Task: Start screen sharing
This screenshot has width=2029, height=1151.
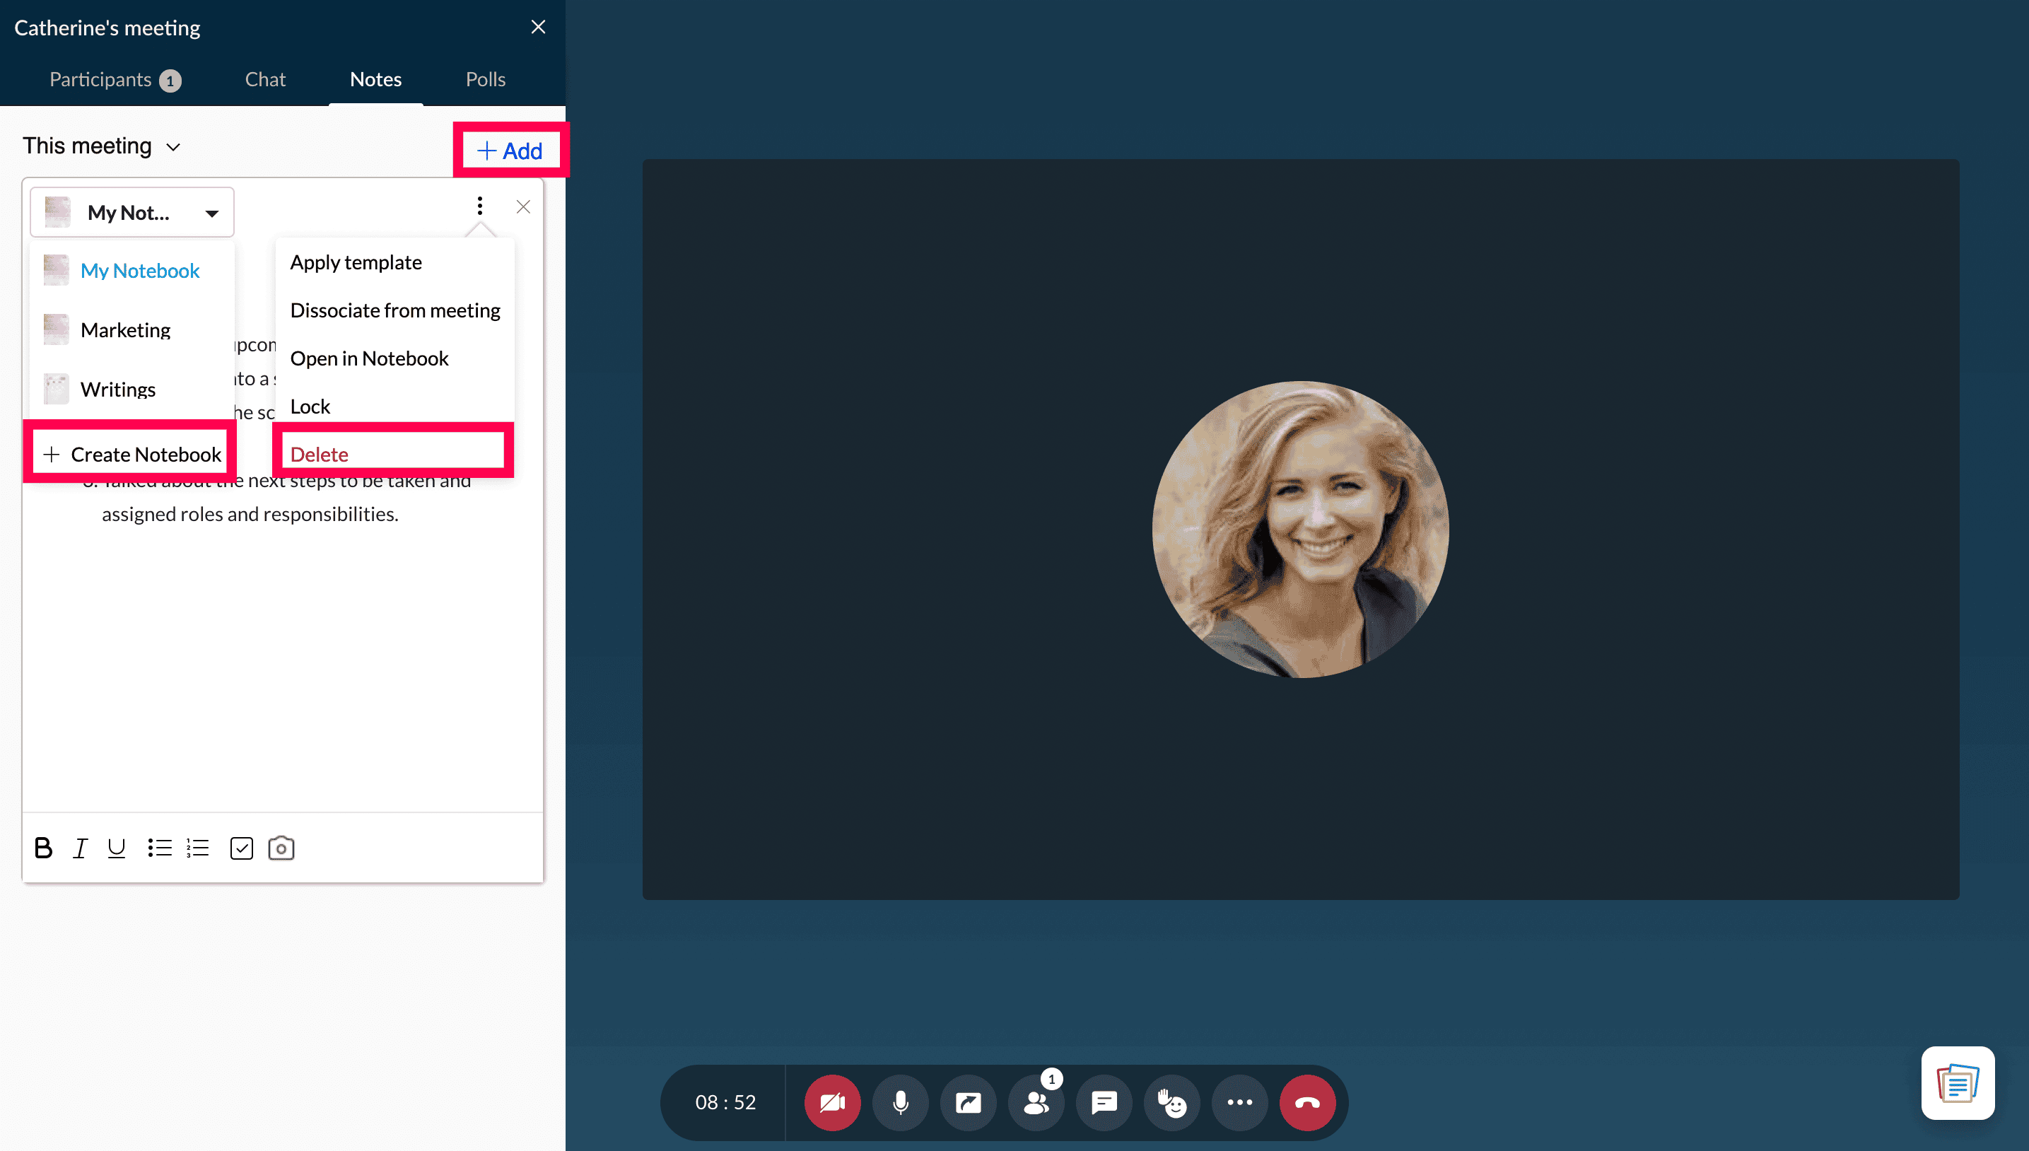Action: [x=969, y=1102]
